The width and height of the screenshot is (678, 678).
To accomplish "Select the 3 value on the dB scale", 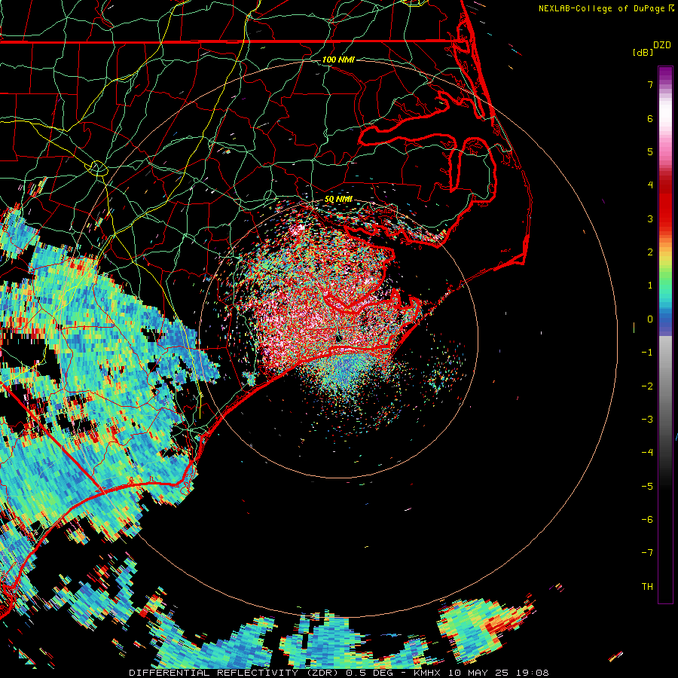I will [650, 218].
